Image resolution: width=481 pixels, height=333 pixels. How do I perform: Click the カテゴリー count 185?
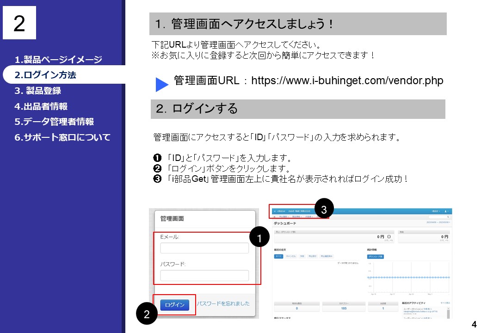point(344,308)
